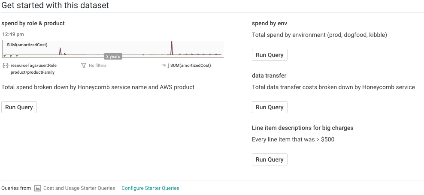Click the resourceTags/user:Role breakdown field
This screenshot has height=195, width=424.
point(33,66)
